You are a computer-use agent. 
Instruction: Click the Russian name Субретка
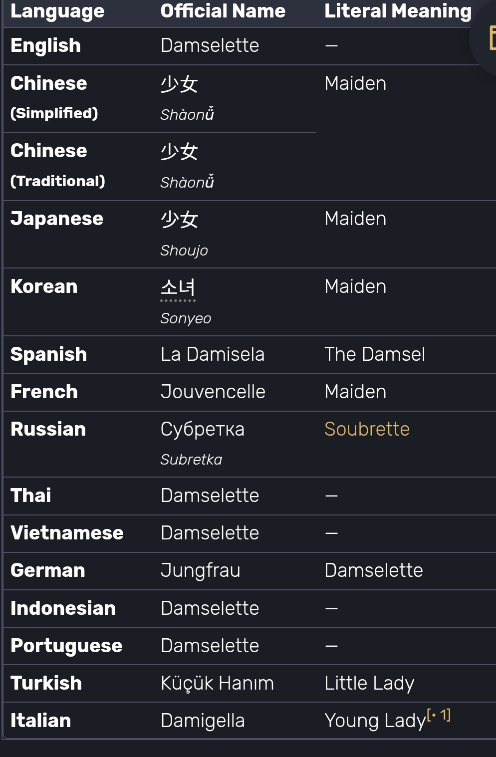point(203,429)
